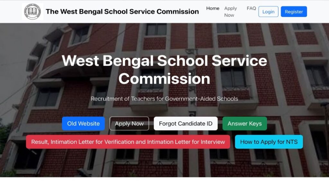Open the Old Website button
Image resolution: width=329 pixels, height=185 pixels.
pyautogui.click(x=83, y=124)
